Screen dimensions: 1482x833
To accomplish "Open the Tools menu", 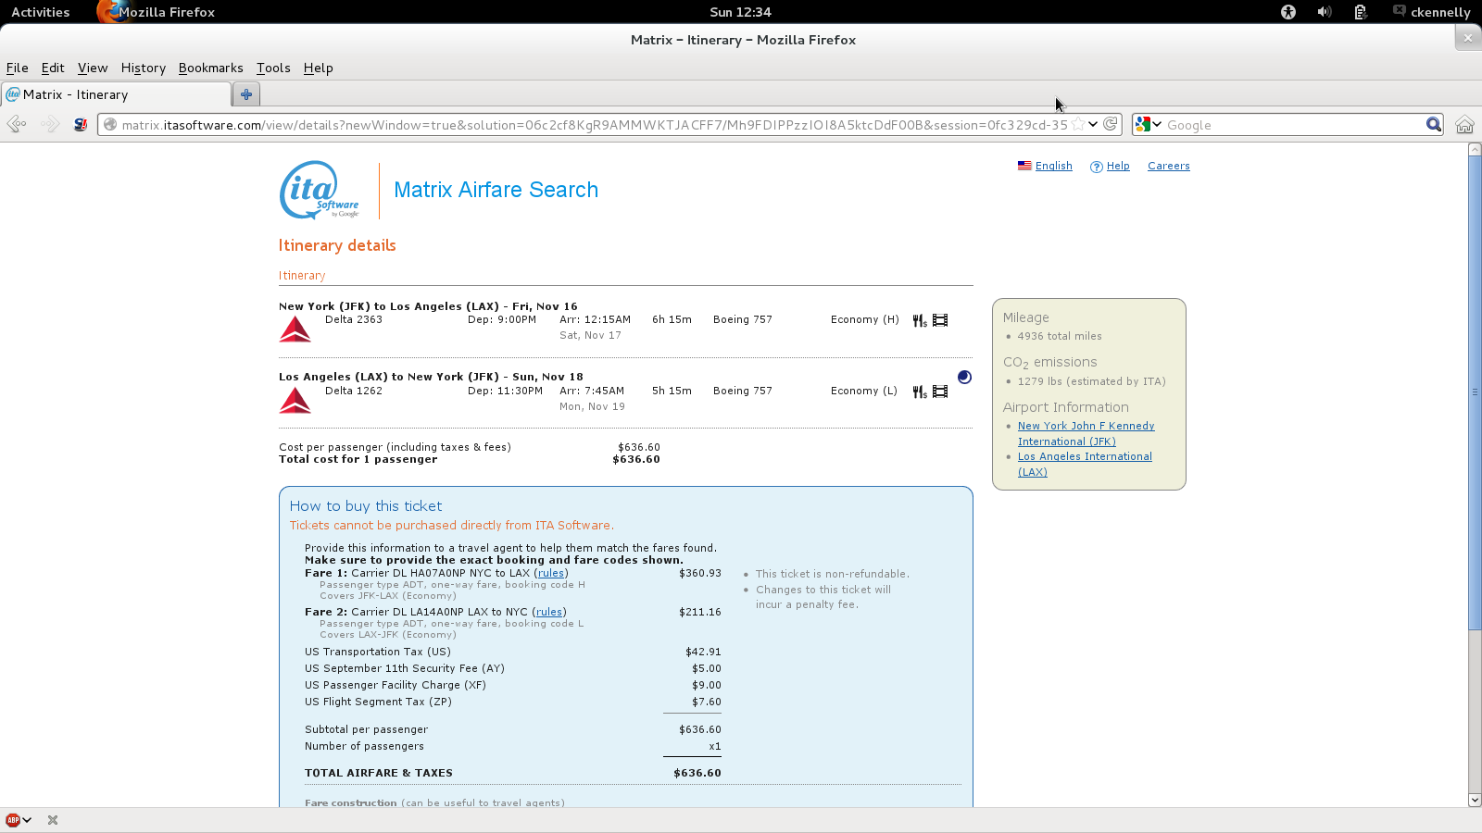I will click(x=273, y=68).
